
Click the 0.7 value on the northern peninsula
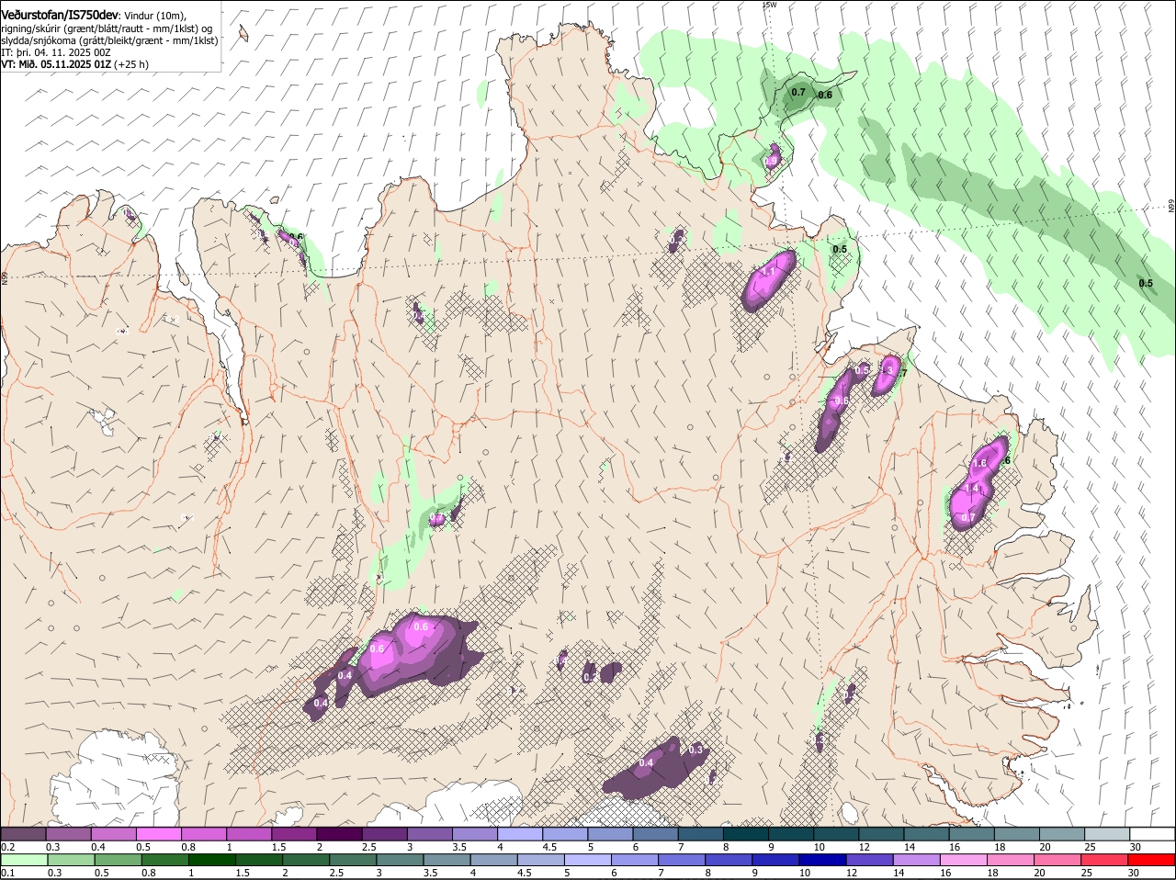(798, 92)
